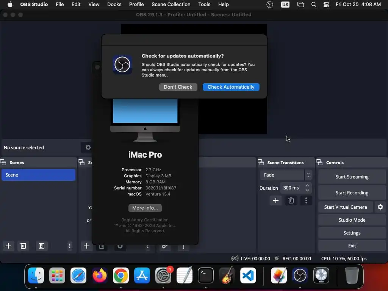Screen dimensions: 388x291
Task: Open Spotlight search in menu bar
Action: click(313, 4)
